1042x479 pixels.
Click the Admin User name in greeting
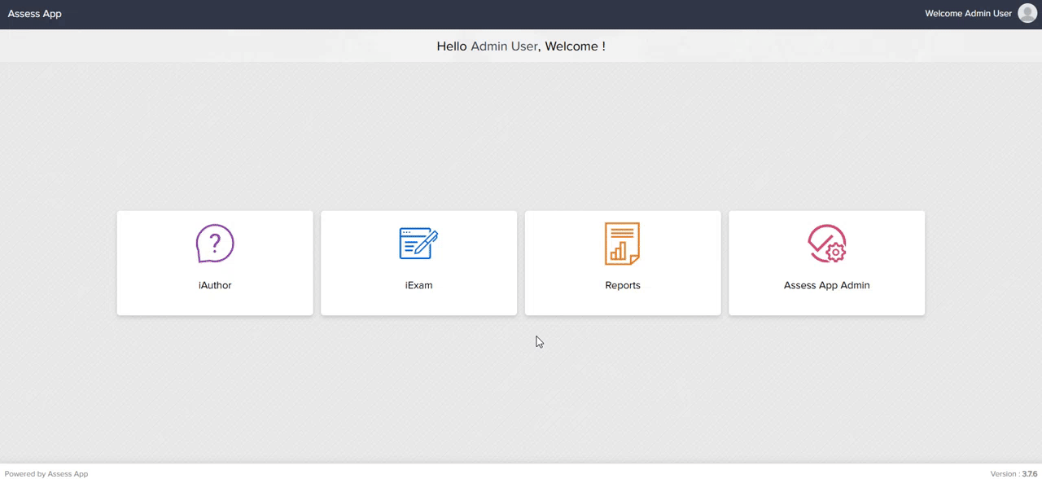point(504,46)
